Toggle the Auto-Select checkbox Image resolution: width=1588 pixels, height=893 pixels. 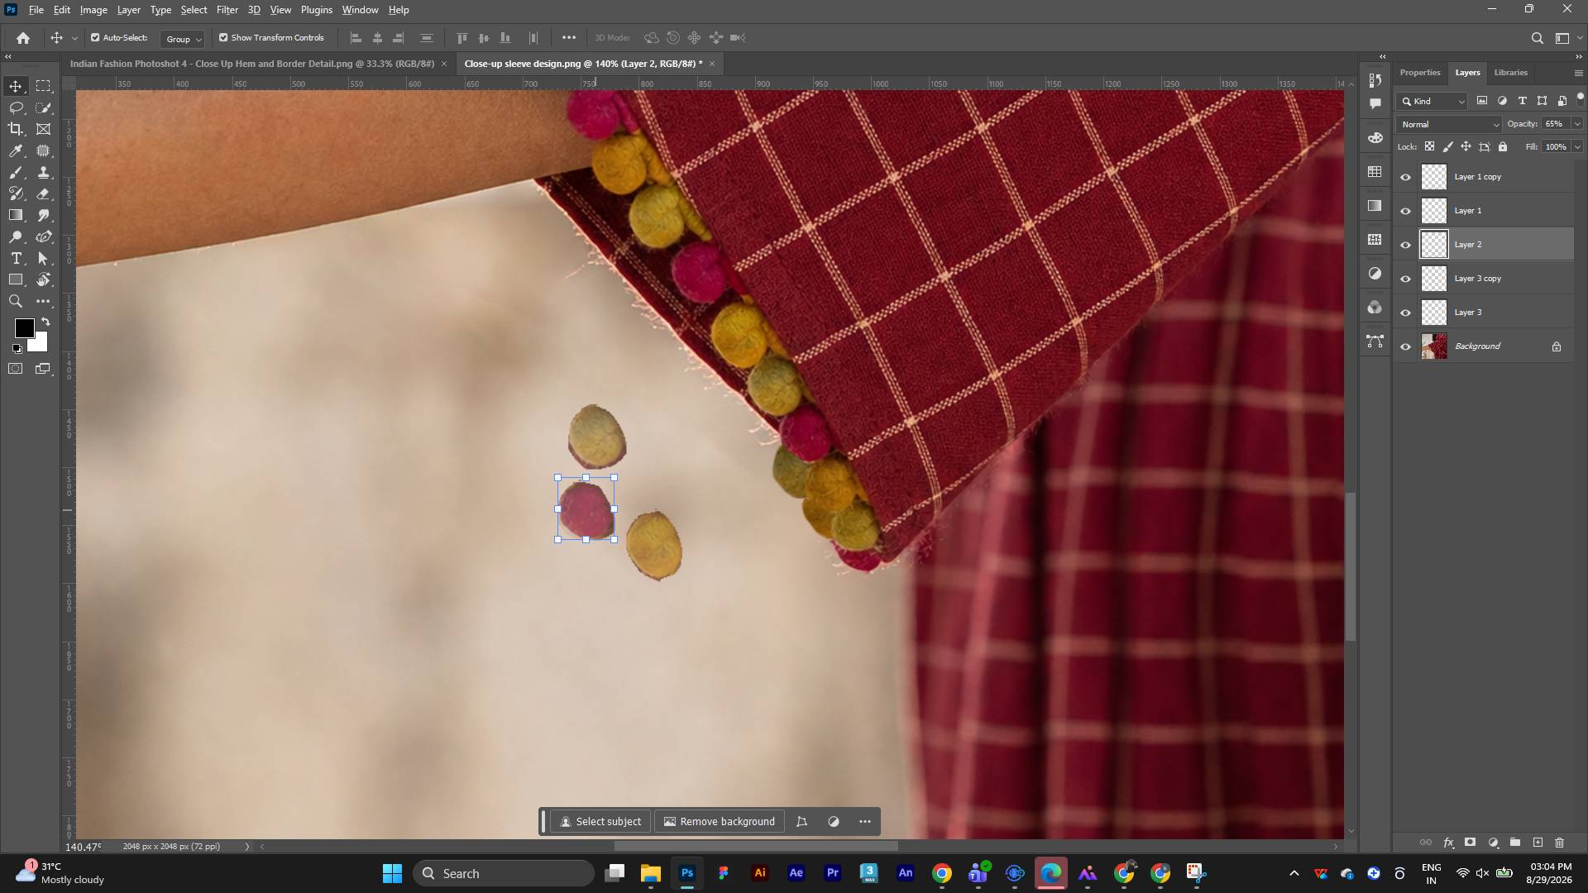[95, 38]
